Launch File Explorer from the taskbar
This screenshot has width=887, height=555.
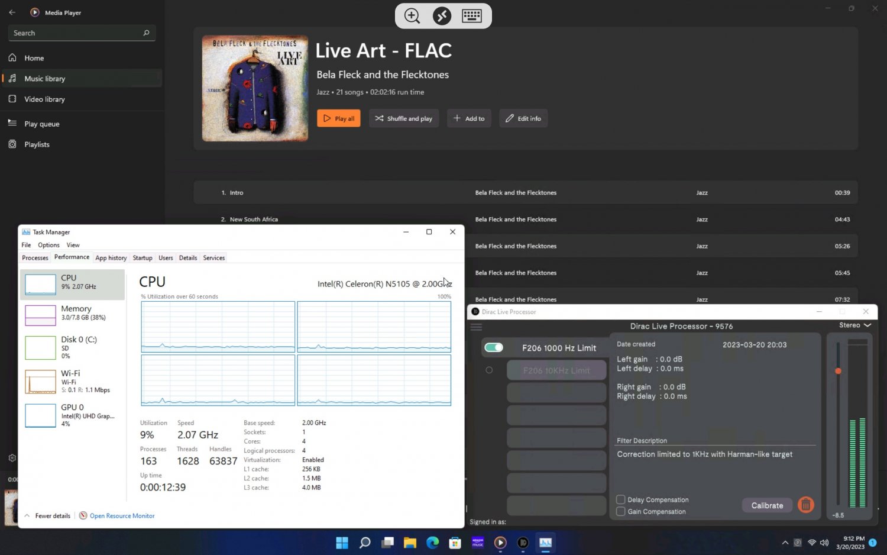410,543
